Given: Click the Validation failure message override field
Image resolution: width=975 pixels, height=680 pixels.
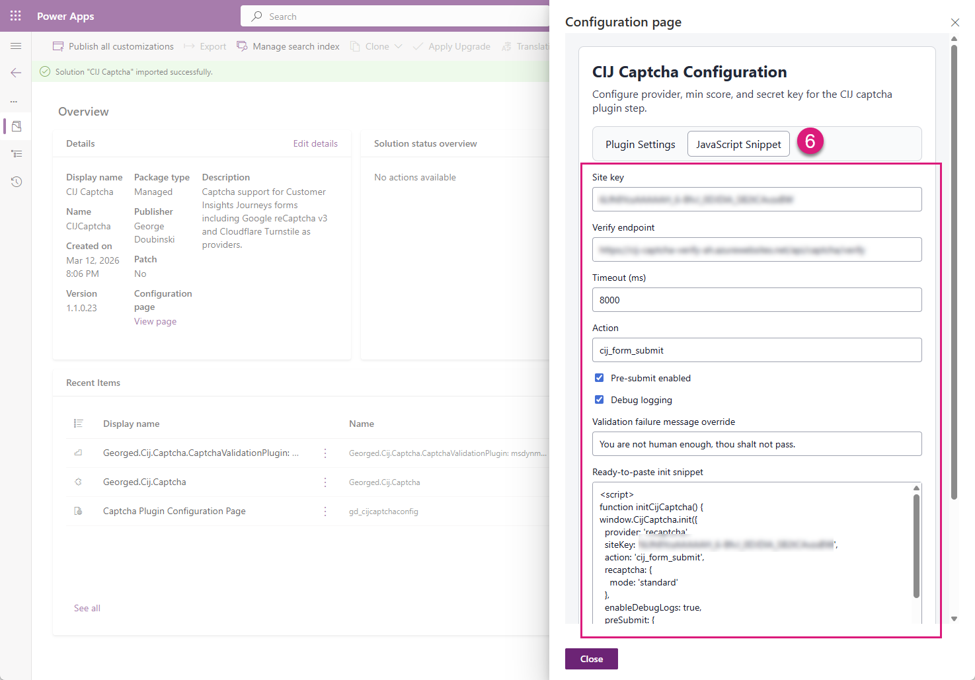Looking at the screenshot, I should click(x=757, y=443).
